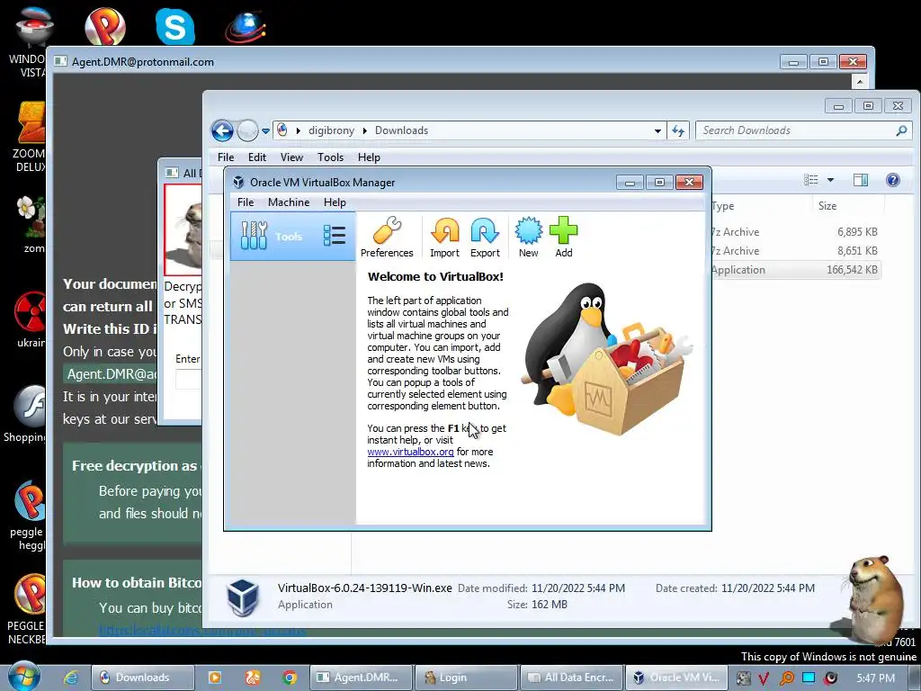Open View menu in Downloads explorer window
921x691 pixels.
click(x=291, y=157)
